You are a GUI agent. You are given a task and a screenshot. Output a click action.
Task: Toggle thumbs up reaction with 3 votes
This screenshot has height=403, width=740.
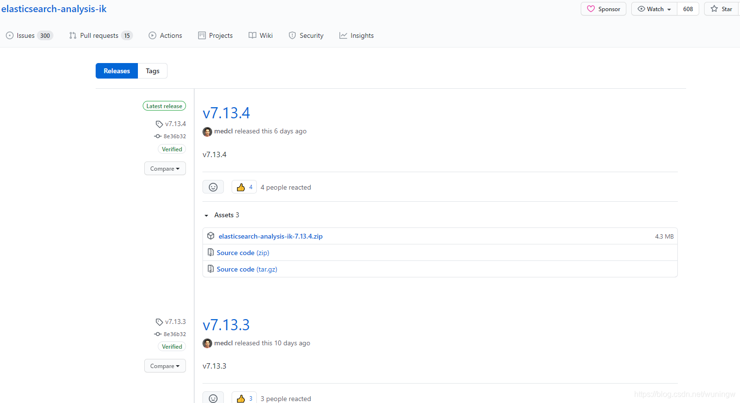(x=244, y=398)
